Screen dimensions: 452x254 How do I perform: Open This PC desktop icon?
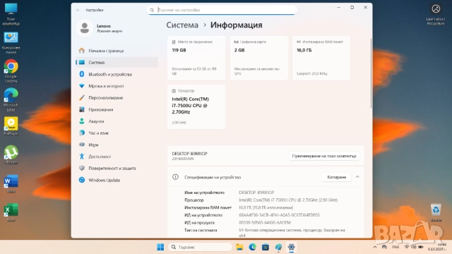11,14
